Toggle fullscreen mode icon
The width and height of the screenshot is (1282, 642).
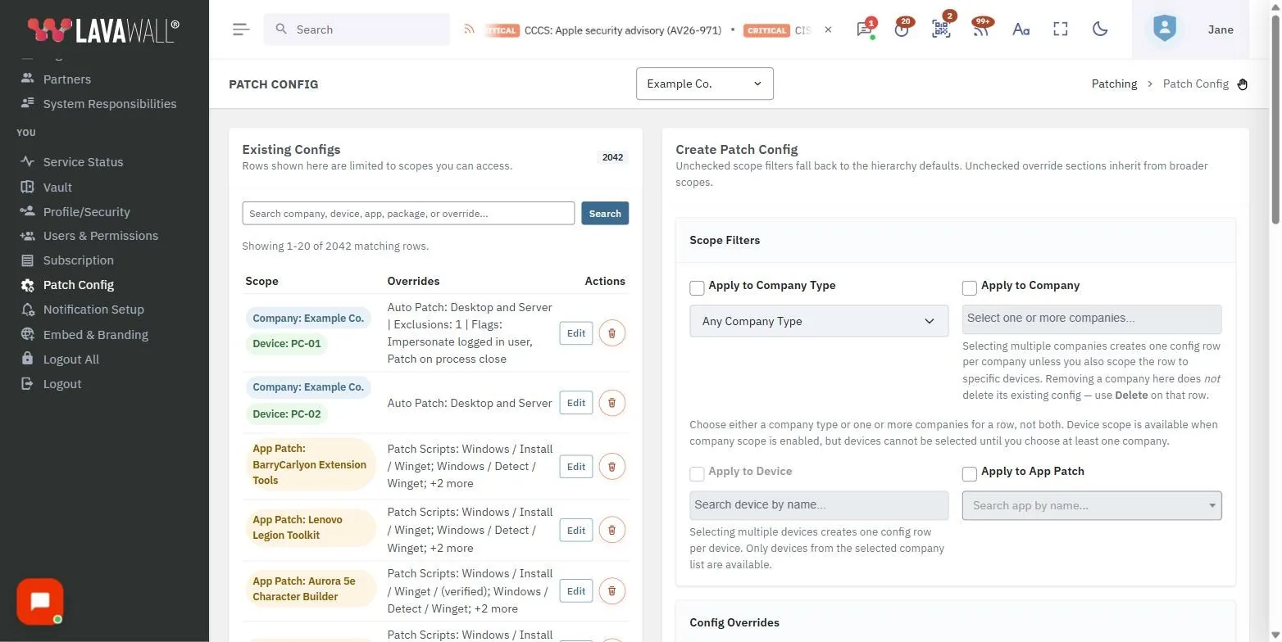point(1061,29)
